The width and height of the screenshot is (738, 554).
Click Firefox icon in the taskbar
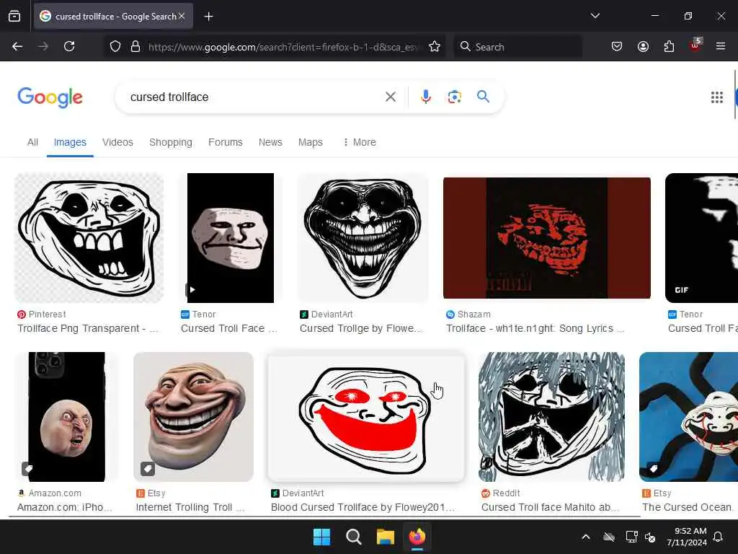[x=417, y=537]
